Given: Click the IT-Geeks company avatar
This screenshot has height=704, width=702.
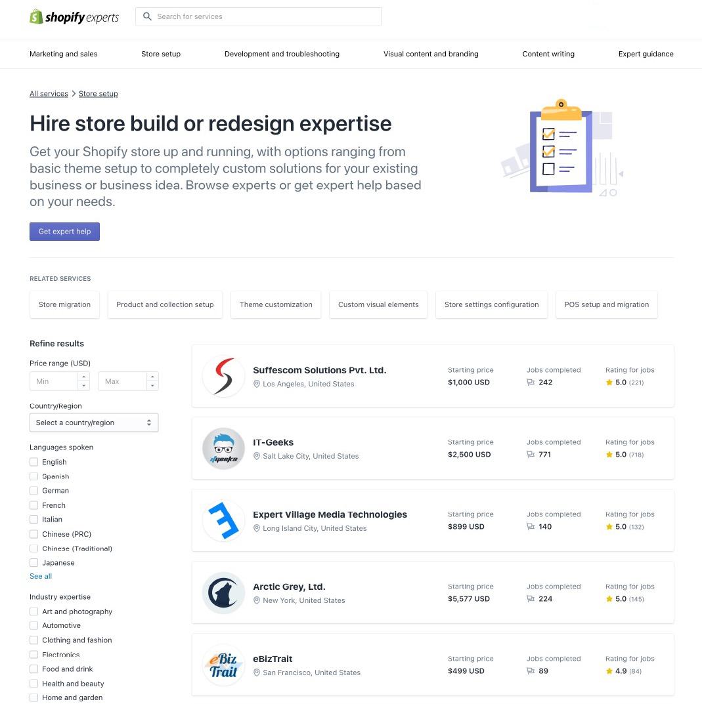Looking at the screenshot, I should pos(223,448).
